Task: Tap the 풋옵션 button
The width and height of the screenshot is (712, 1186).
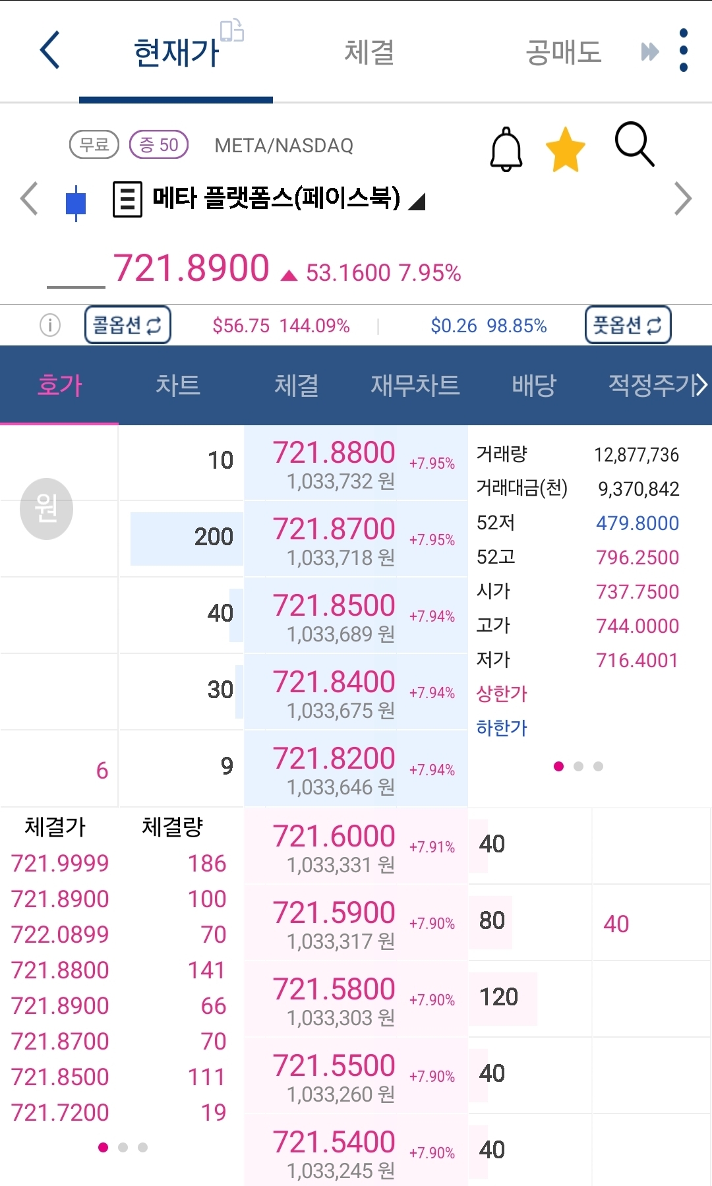Action: coord(628,325)
